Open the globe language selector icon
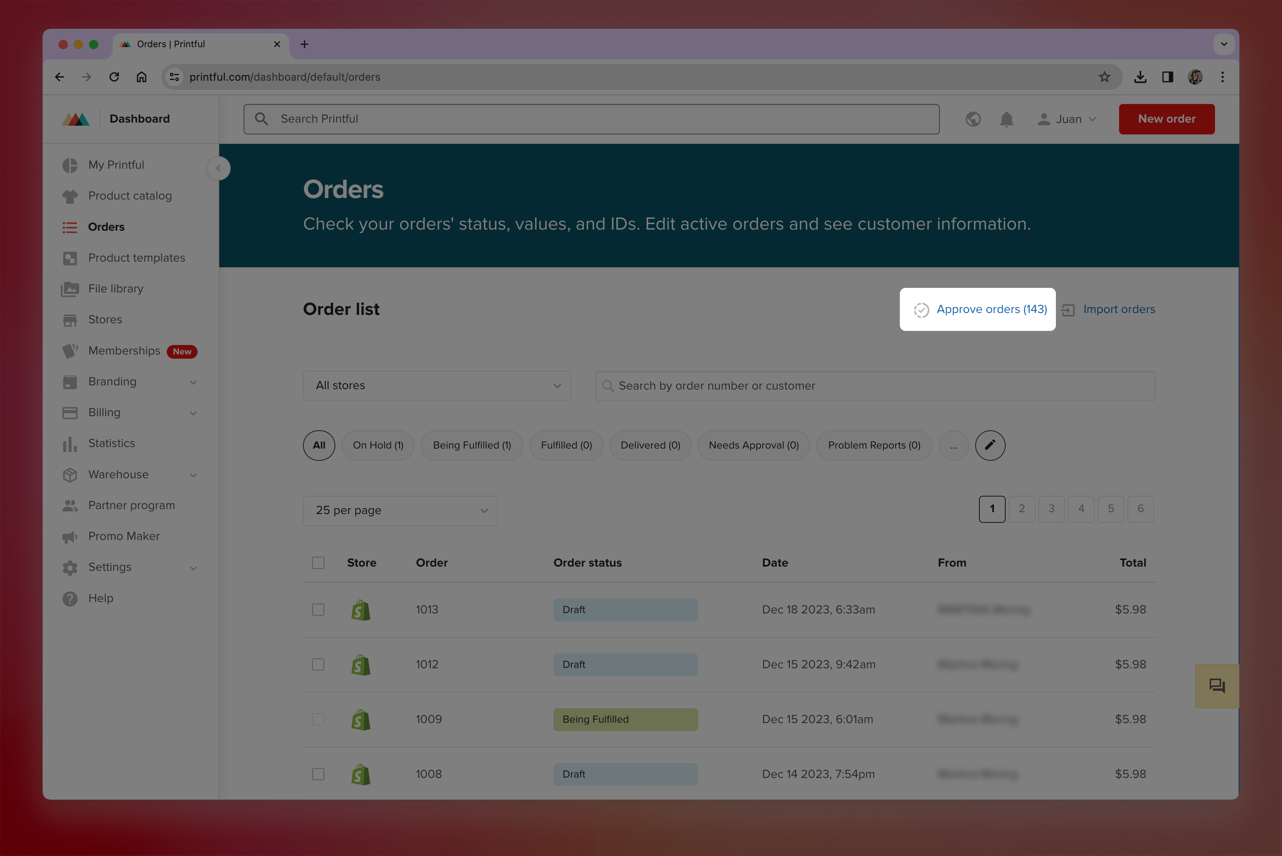The height and width of the screenshot is (856, 1282). pyautogui.click(x=973, y=119)
